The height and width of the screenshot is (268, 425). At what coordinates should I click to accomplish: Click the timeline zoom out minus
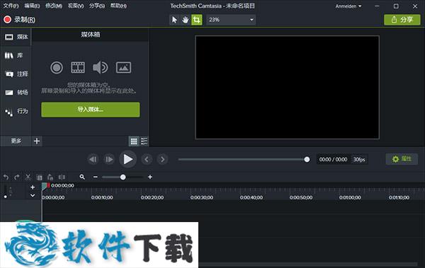pyautogui.click(x=96, y=177)
